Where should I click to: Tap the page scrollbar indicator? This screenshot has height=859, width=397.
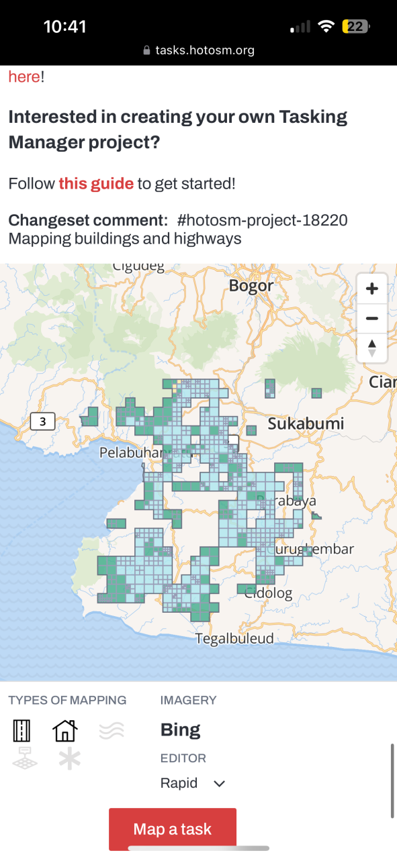(392, 780)
